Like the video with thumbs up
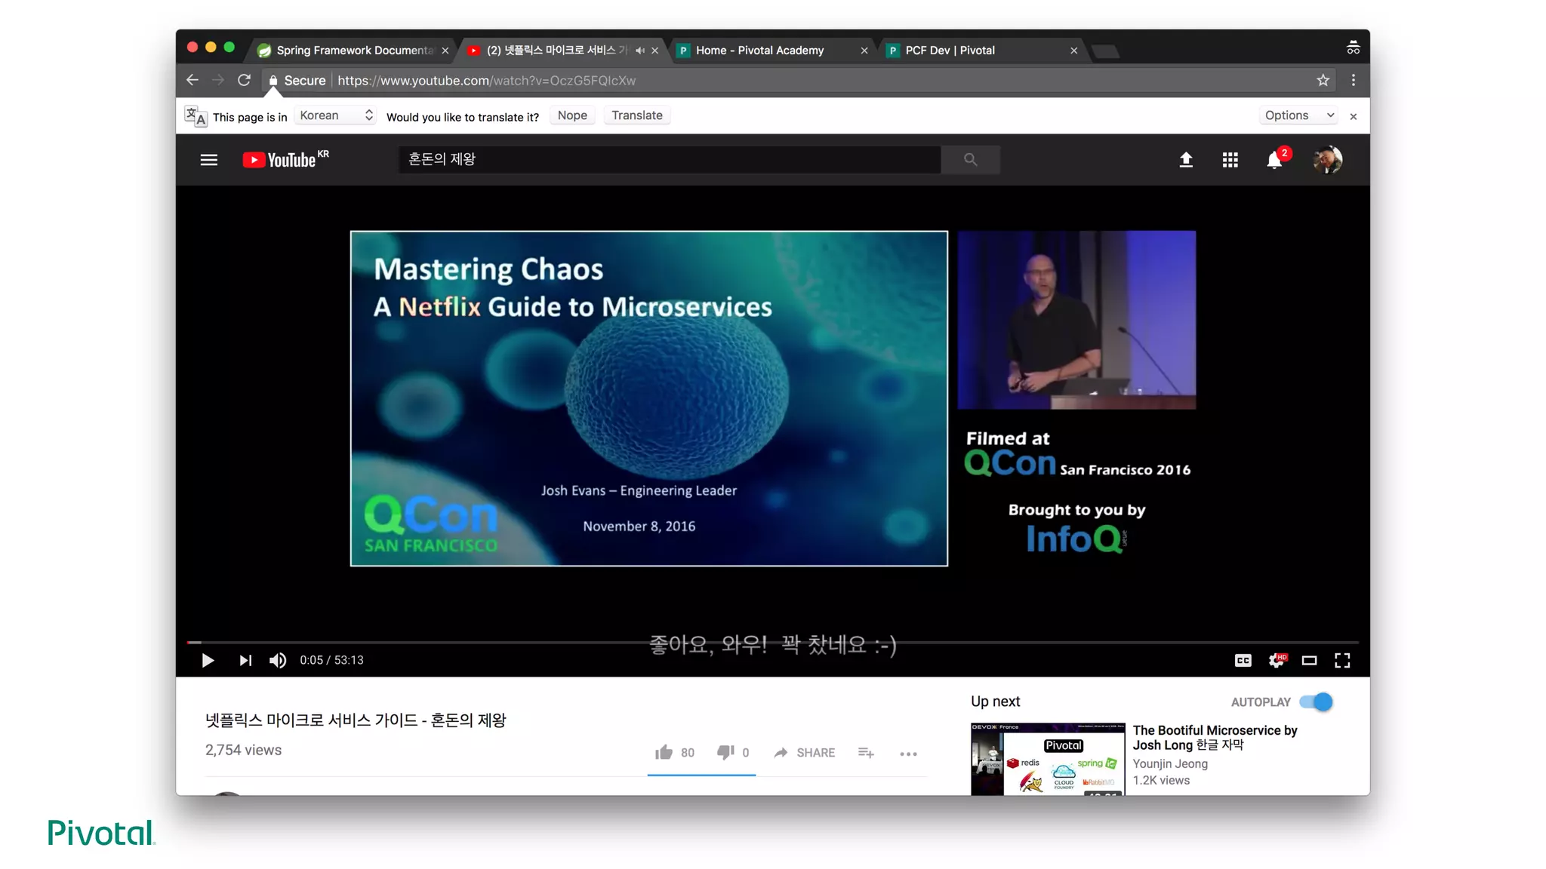This screenshot has width=1546, height=869. point(664,752)
